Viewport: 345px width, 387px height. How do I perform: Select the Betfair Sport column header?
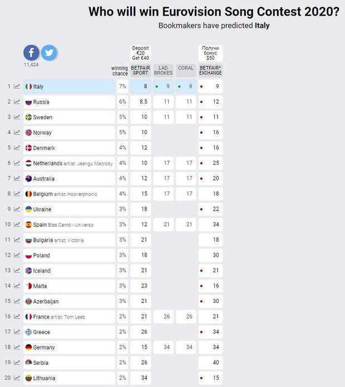pos(140,70)
